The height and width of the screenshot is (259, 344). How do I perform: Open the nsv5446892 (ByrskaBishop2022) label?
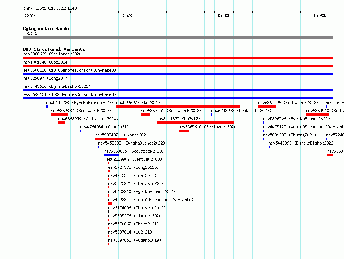302,143
